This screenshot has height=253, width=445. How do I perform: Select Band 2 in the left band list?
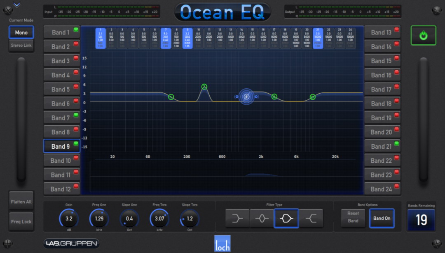pyautogui.click(x=61, y=47)
